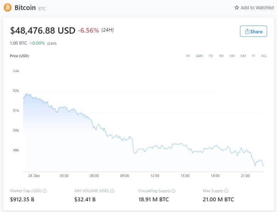Click the 09:00 time label

coord(124,176)
